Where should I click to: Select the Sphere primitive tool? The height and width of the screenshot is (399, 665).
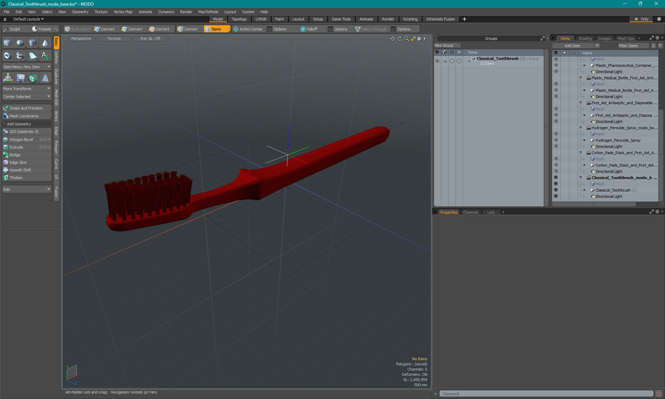tap(20, 43)
